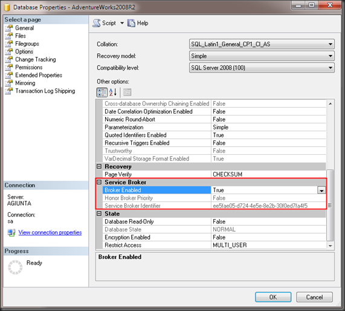Sort properties alphabetically
This screenshot has width=345, height=311.
tap(113, 93)
